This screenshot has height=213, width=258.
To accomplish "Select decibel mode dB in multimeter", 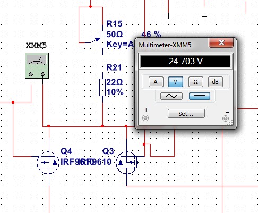I will pyautogui.click(x=216, y=82).
